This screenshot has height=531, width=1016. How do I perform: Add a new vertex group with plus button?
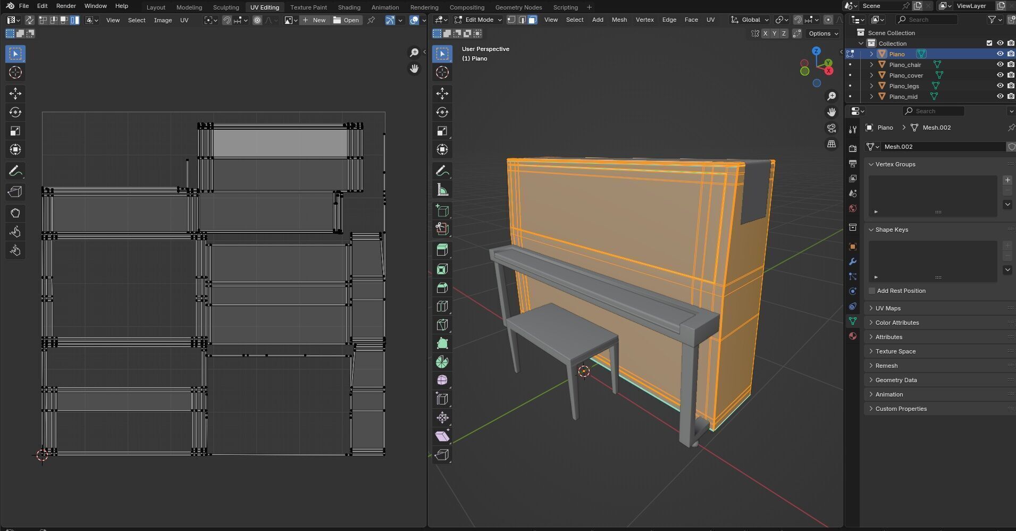(x=1007, y=180)
